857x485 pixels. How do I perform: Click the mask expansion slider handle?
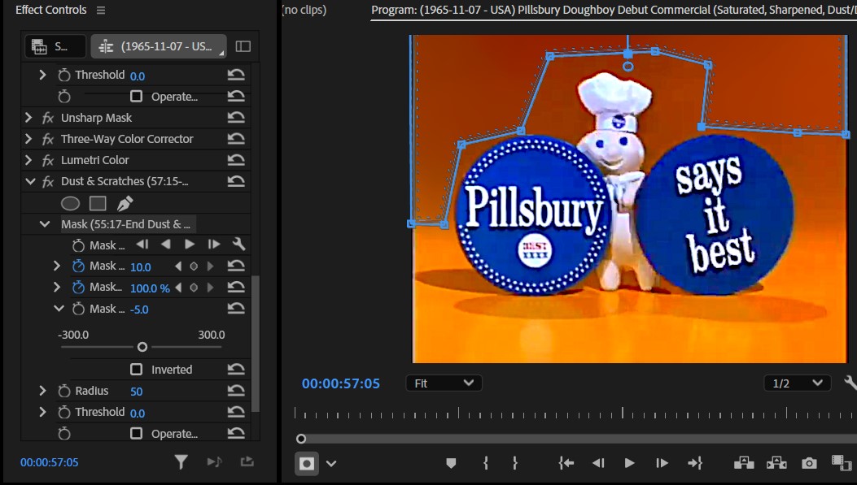pyautogui.click(x=142, y=347)
